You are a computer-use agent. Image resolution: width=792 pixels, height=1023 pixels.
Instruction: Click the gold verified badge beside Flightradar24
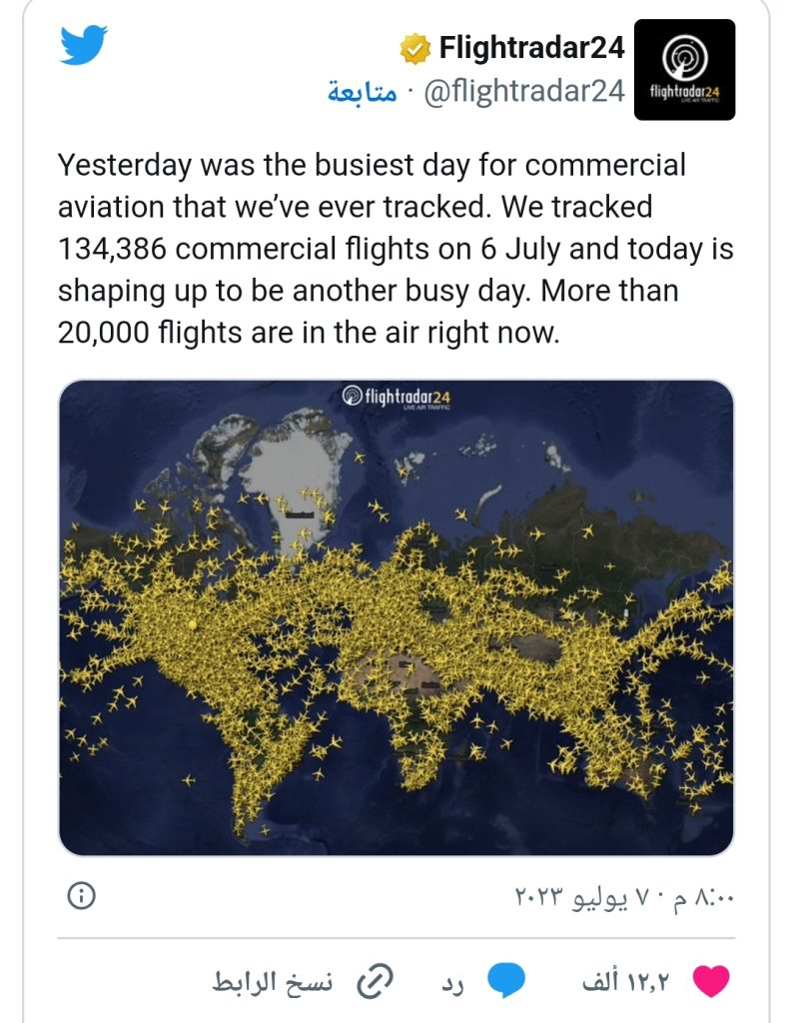tap(414, 49)
